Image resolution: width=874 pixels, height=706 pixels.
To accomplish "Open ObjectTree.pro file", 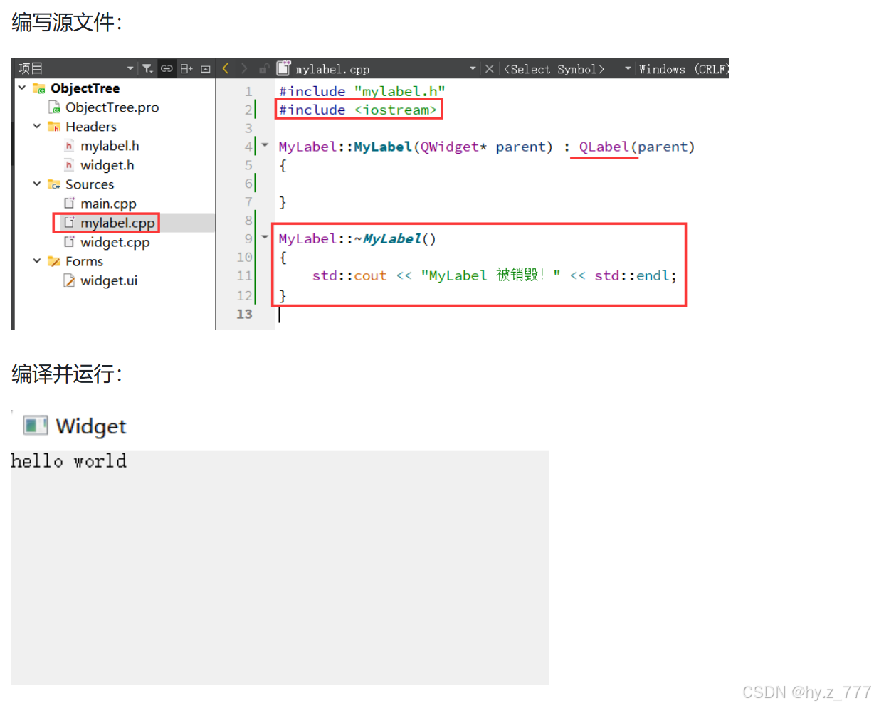I will (x=112, y=107).
